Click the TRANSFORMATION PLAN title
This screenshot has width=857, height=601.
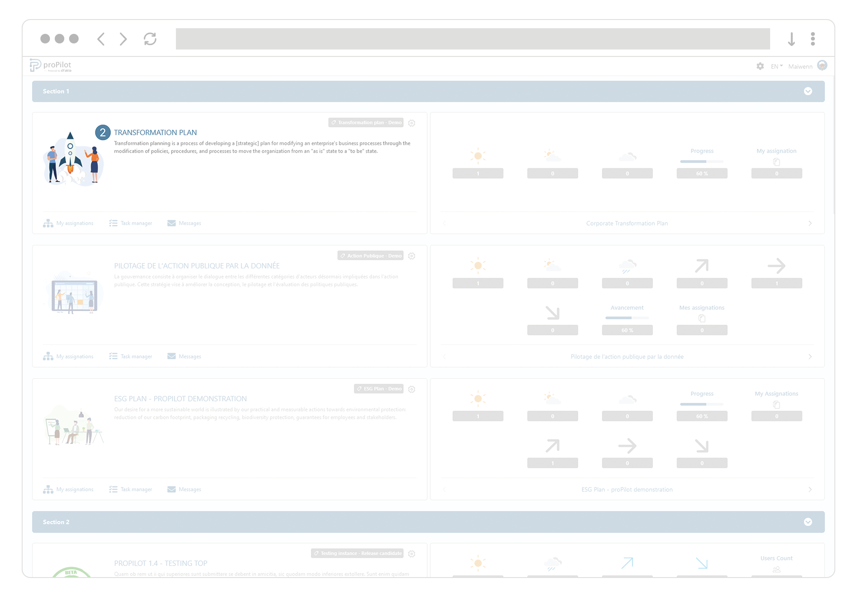coord(155,132)
